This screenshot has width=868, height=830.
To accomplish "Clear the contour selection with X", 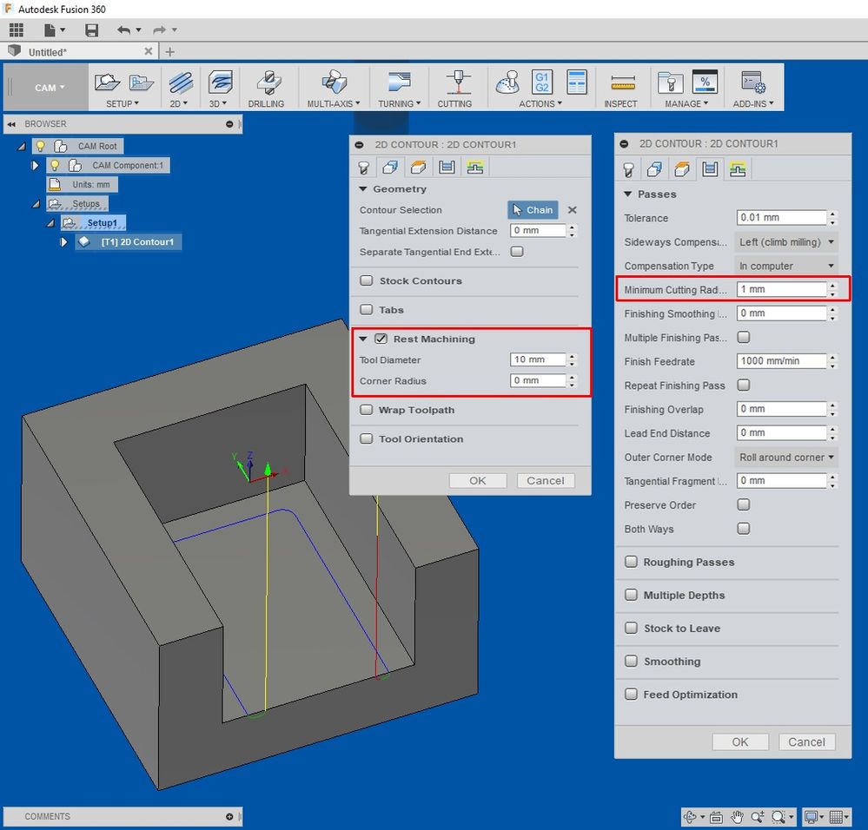I will pyautogui.click(x=573, y=210).
